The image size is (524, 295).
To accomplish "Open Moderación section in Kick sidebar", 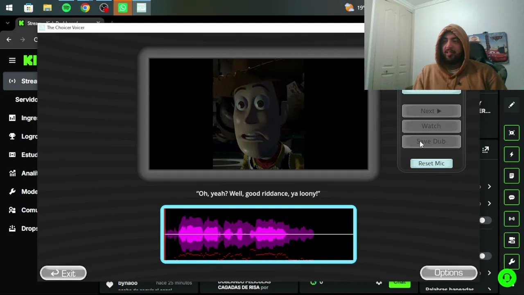I will pyautogui.click(x=23, y=192).
